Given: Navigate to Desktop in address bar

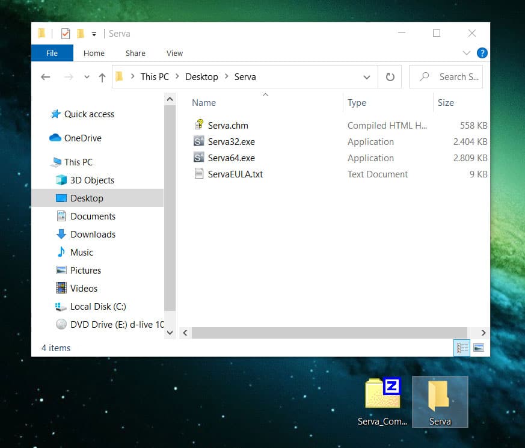Looking at the screenshot, I should point(201,77).
